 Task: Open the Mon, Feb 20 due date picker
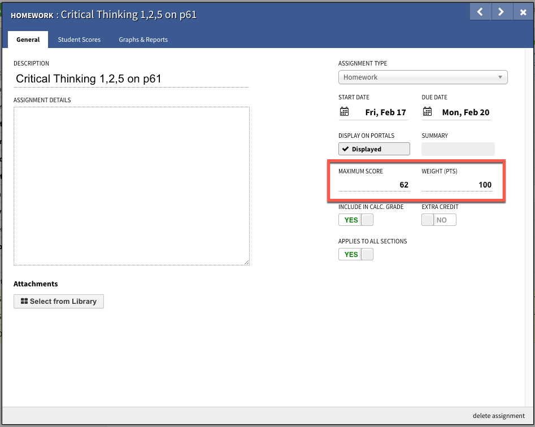coord(466,112)
